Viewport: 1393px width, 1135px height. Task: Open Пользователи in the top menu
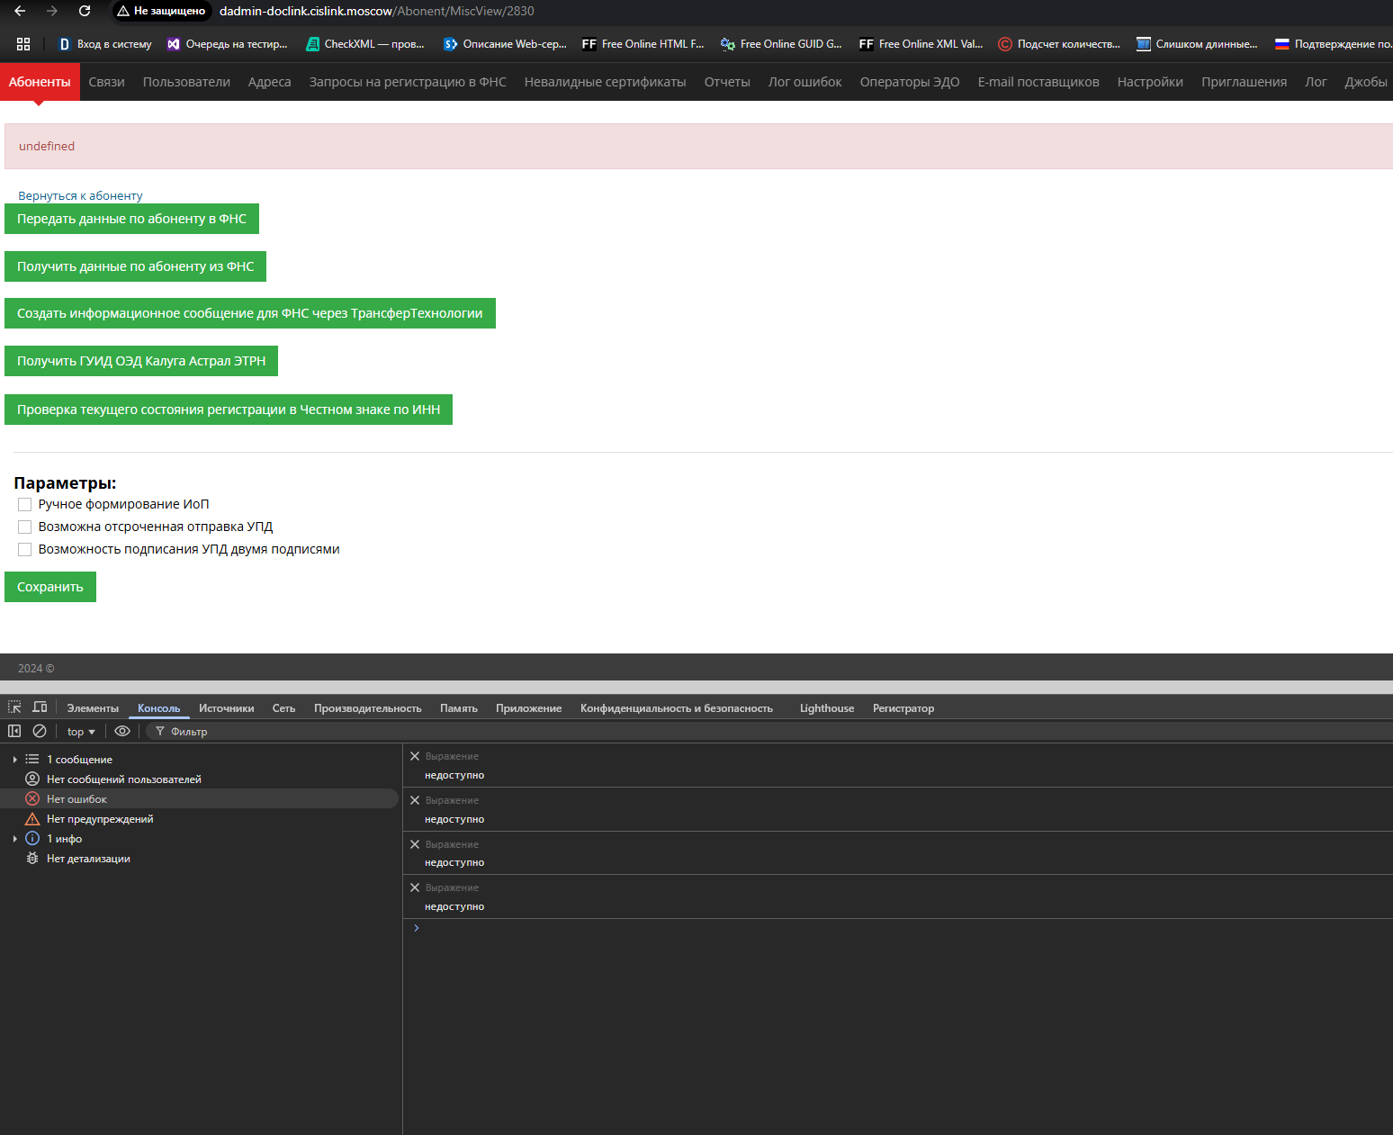coord(186,82)
